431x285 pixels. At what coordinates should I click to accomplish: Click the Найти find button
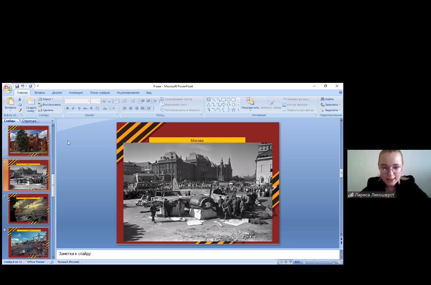pos(327,99)
